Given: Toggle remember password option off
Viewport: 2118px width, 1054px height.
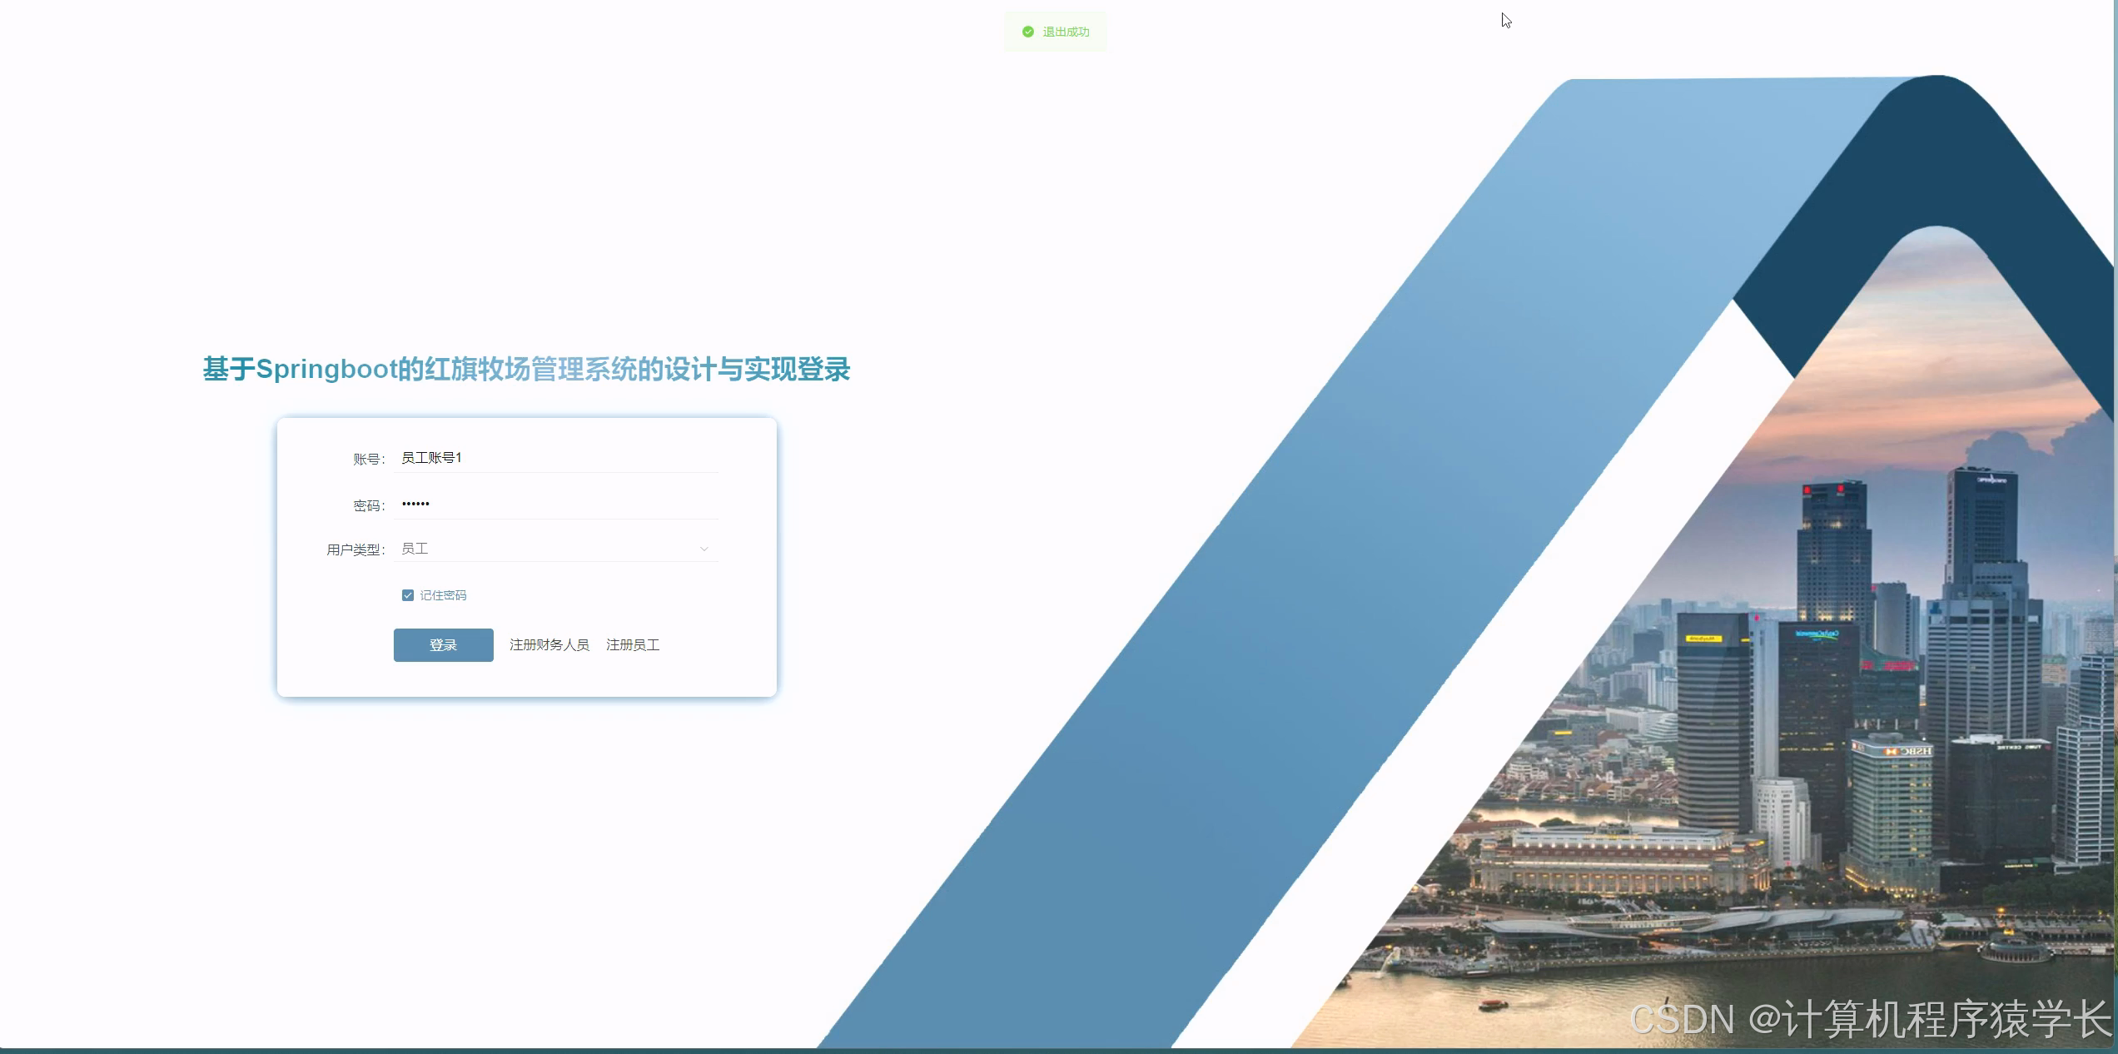Looking at the screenshot, I should (x=408, y=594).
